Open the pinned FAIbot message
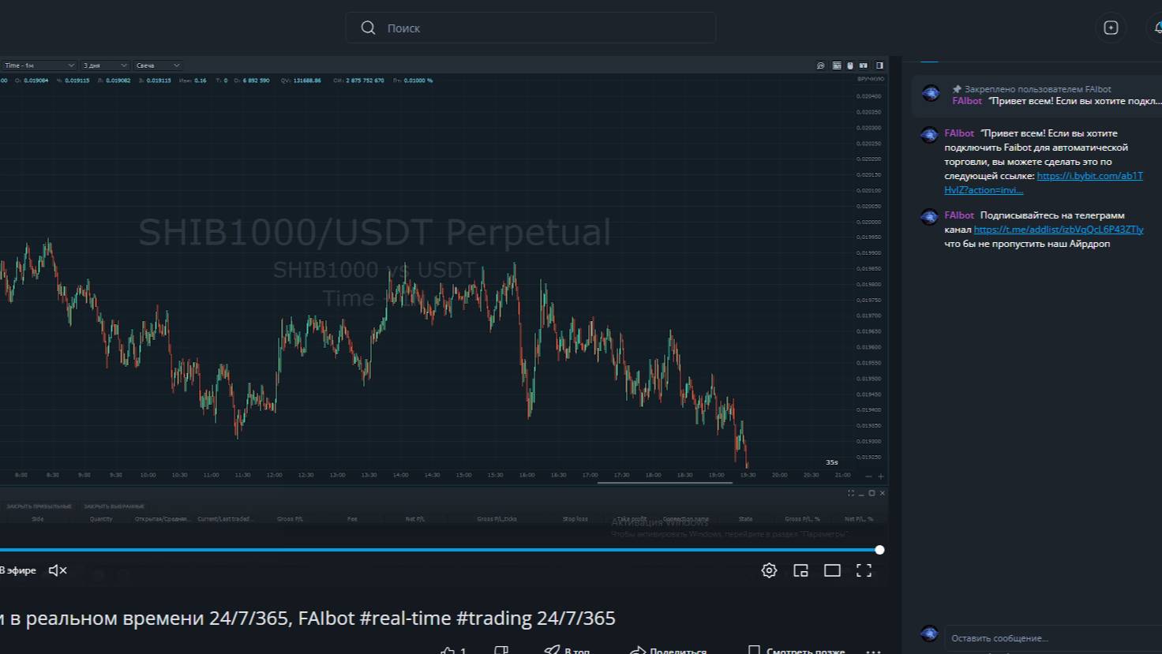 (x=1036, y=95)
